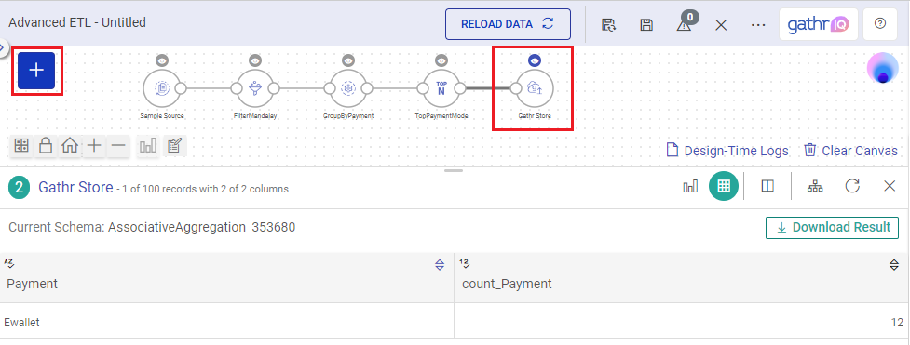The height and width of the screenshot is (345, 910).
Task: Sort by Payment column arrows
Action: coord(440,265)
